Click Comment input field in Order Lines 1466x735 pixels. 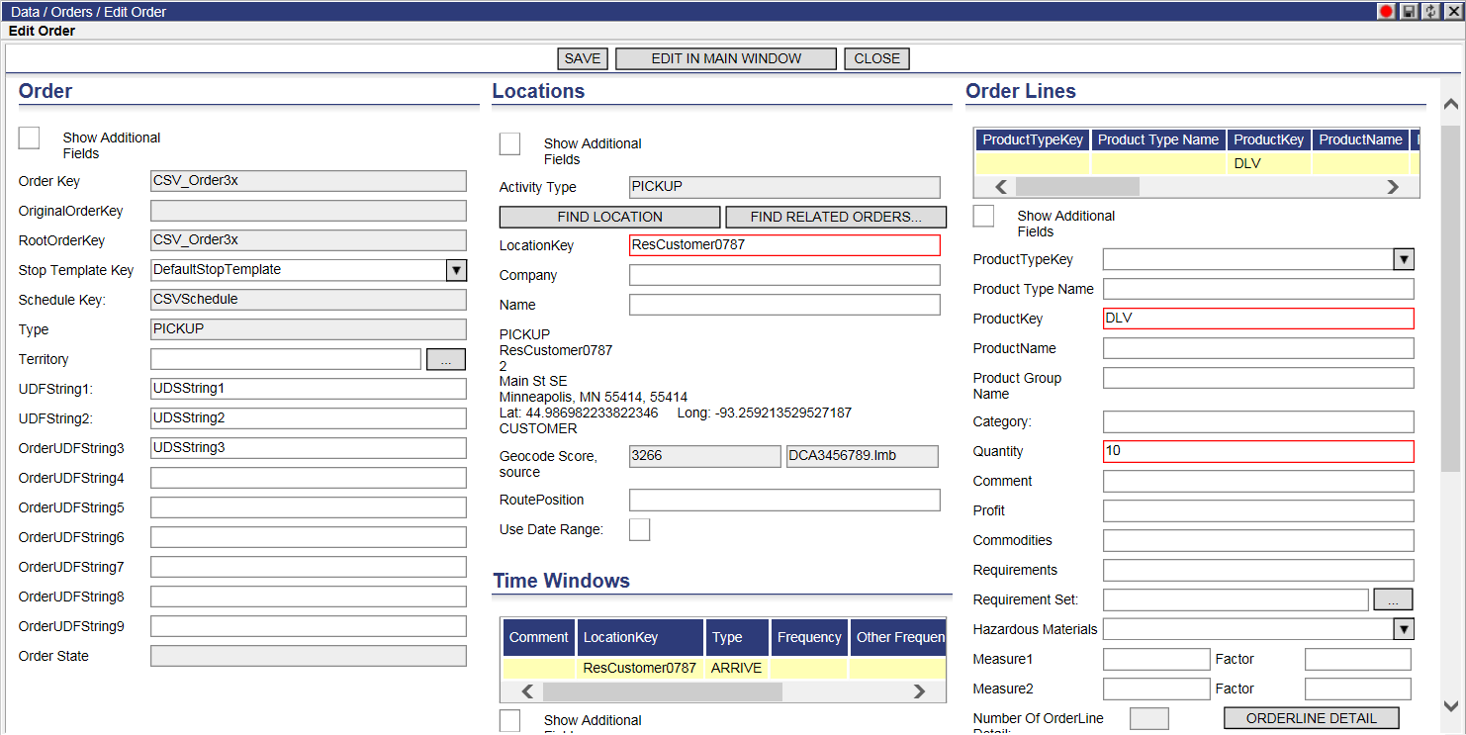pyautogui.click(x=1258, y=481)
